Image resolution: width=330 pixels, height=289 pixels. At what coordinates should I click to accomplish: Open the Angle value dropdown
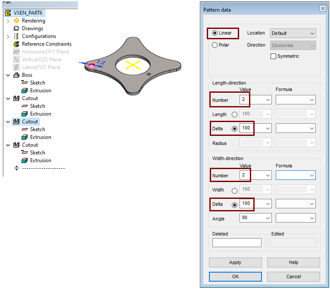coord(268,218)
